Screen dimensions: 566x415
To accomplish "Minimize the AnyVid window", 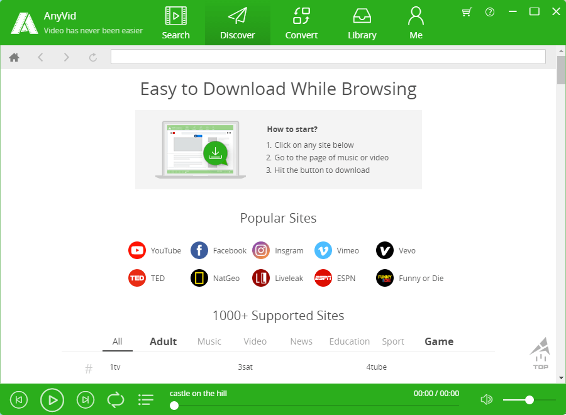I will click(513, 12).
